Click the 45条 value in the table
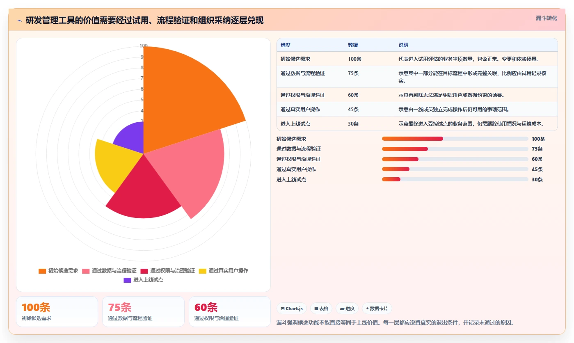Viewport: 574px width, 343px height. [353, 110]
